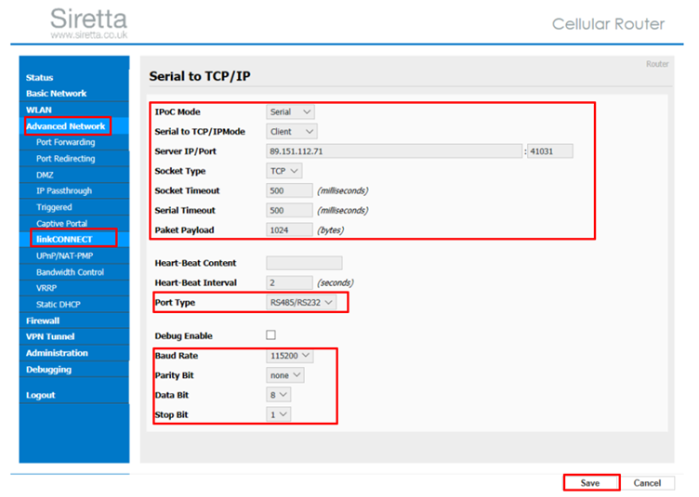Open the Status menu
Viewport: 699px width, 497px height.
[x=39, y=77]
